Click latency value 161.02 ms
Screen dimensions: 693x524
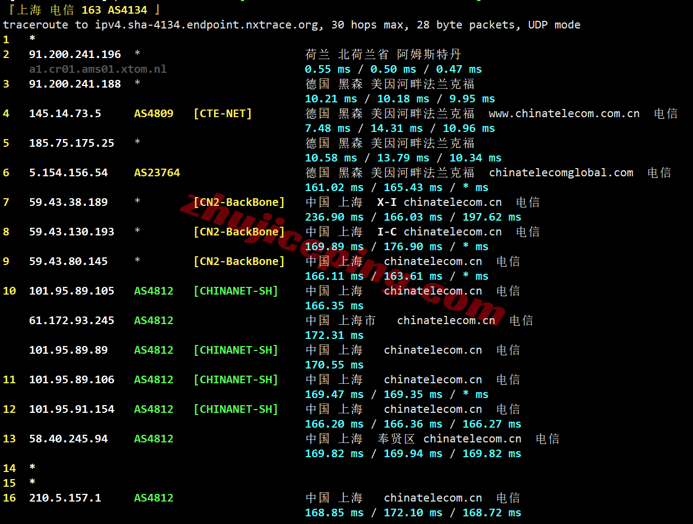[x=334, y=187]
